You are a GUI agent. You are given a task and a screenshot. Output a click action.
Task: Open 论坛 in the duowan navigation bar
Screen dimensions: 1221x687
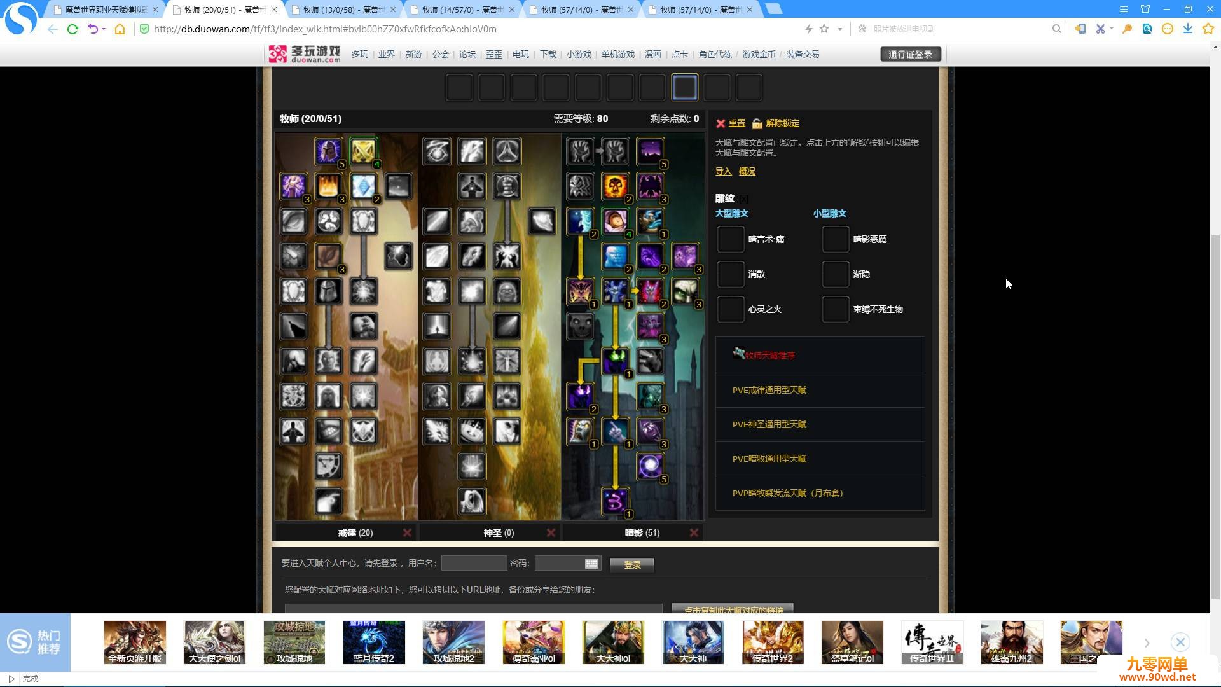tap(467, 54)
